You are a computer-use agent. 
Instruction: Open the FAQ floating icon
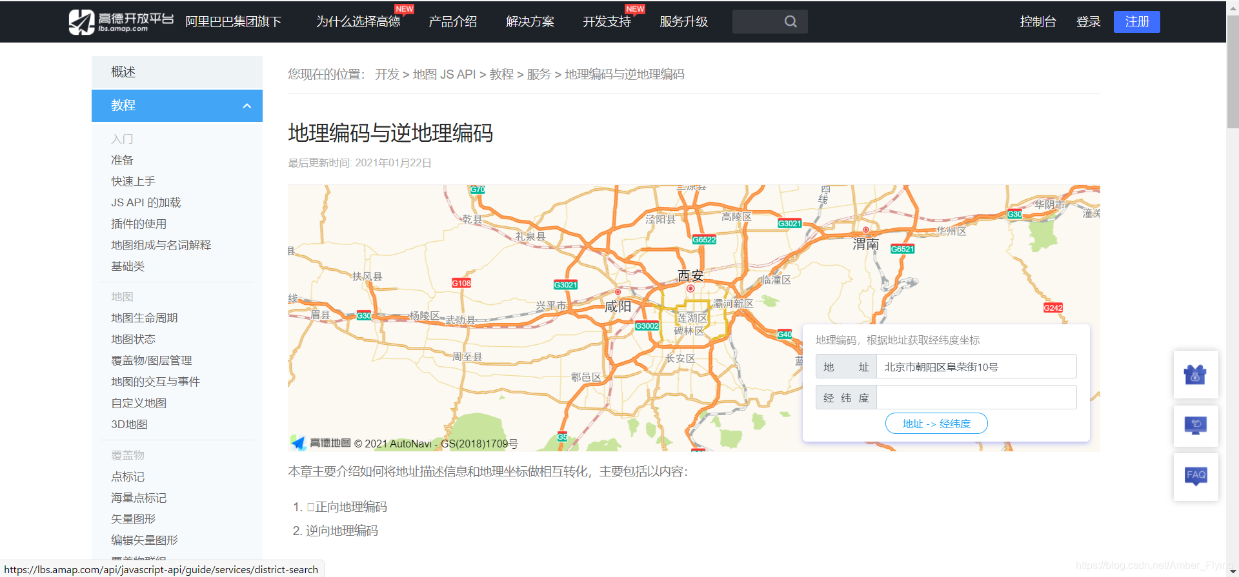point(1196,476)
